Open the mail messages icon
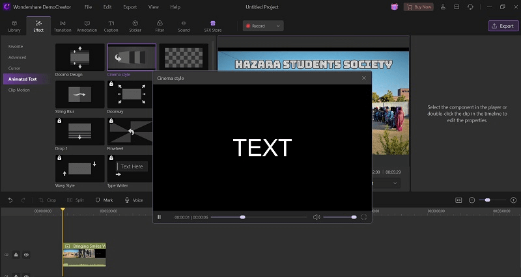The height and width of the screenshot is (277, 521). click(457, 7)
